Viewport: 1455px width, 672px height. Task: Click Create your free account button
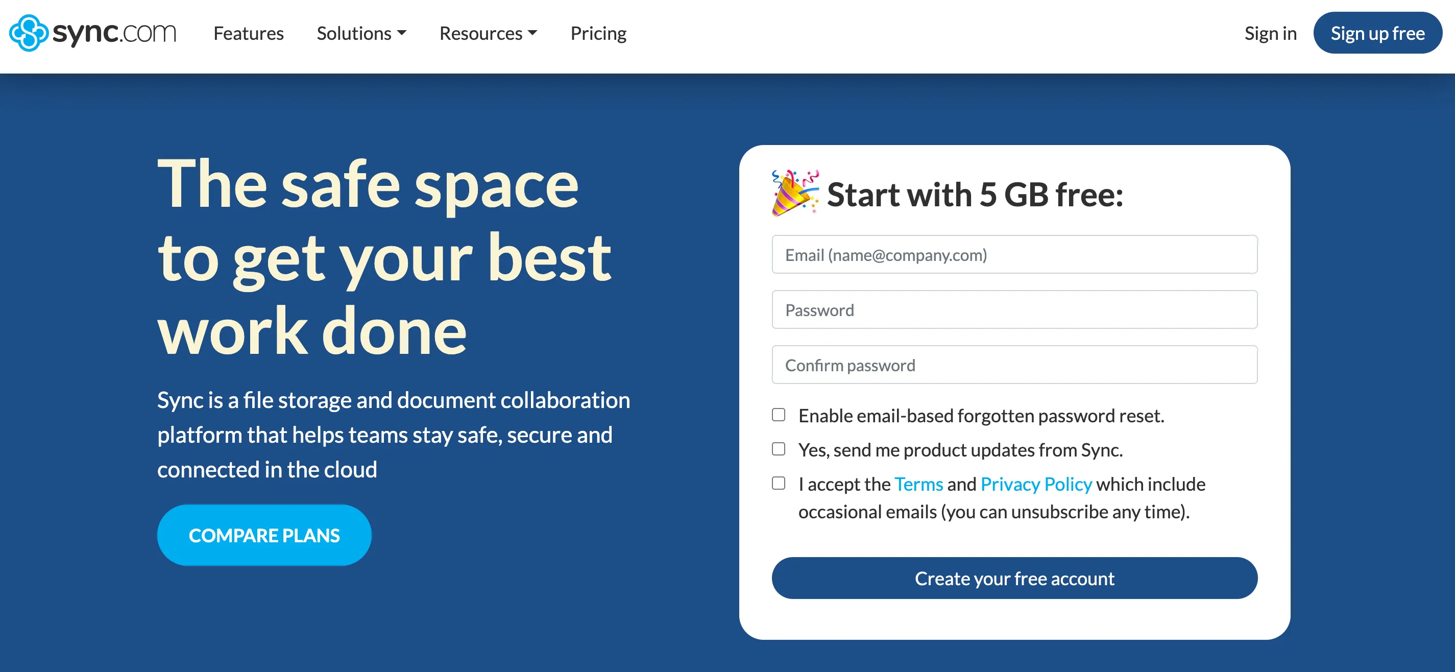(1014, 578)
